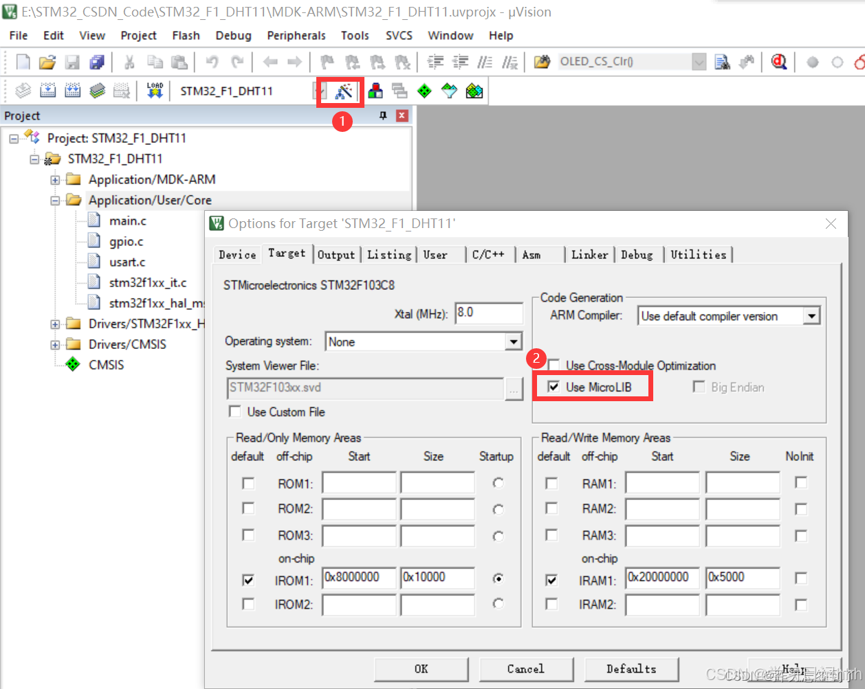Click the Unindent selected lines icon
865x689 pixels.
point(460,62)
